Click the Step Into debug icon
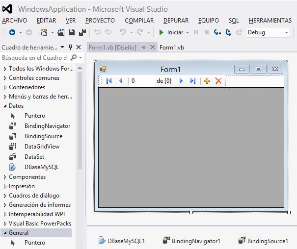This screenshot has height=249, width=297. [x=217, y=32]
